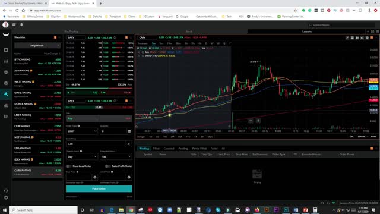Remove the MA indicator with its X
This screenshot has height=214, width=380.
138,52
